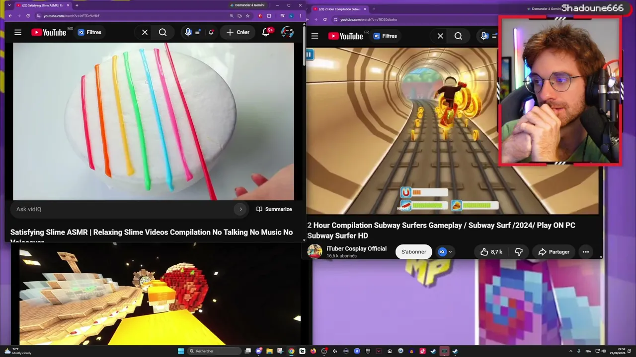Open Chrome's three-dot menu in left window
636x357 pixels.
[300, 16]
